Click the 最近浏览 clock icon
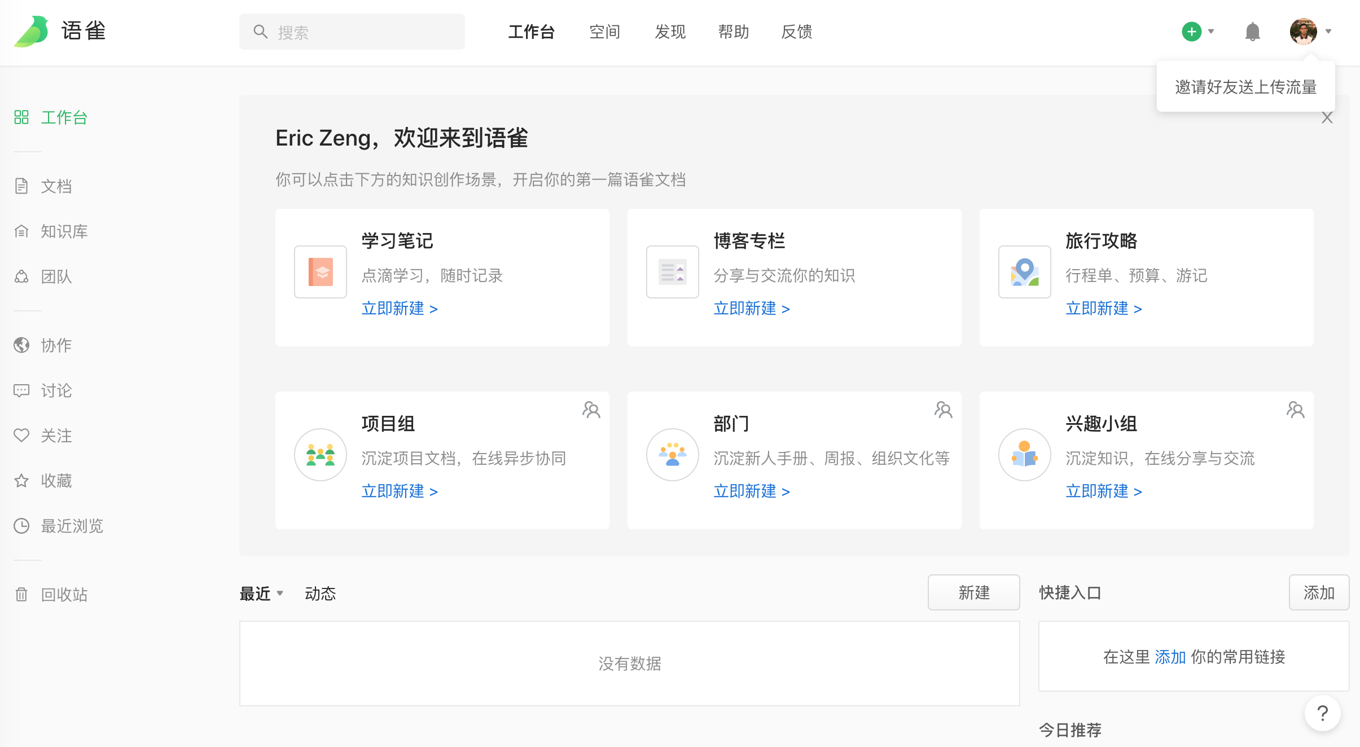 tap(21, 526)
